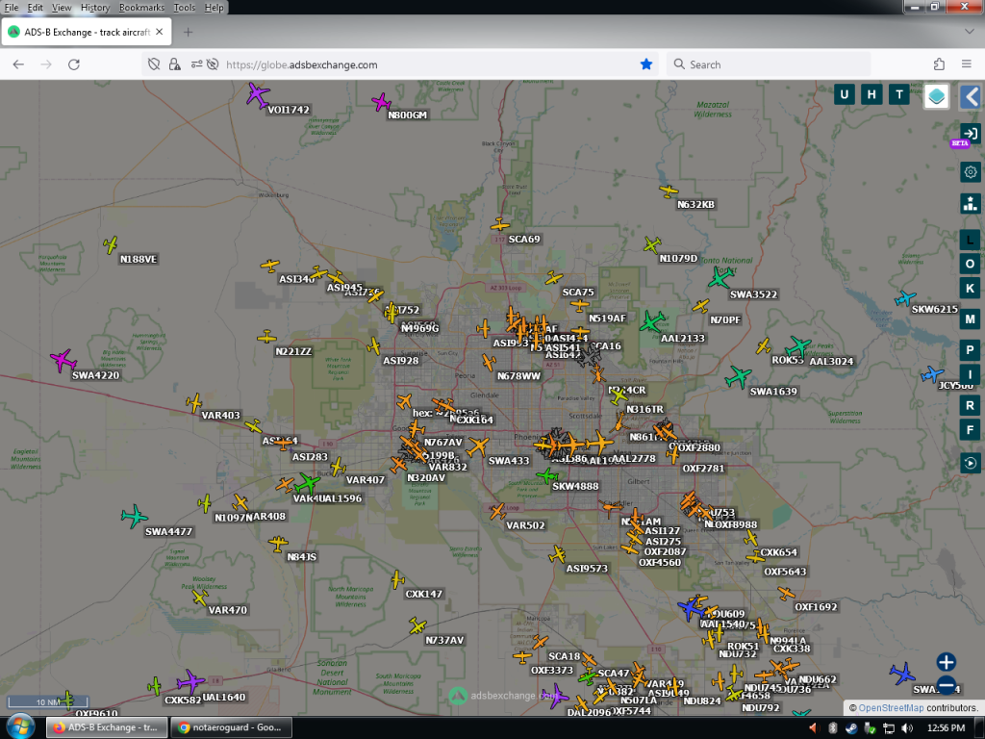
Task: Zoom in with the plus button
Action: coord(947,662)
